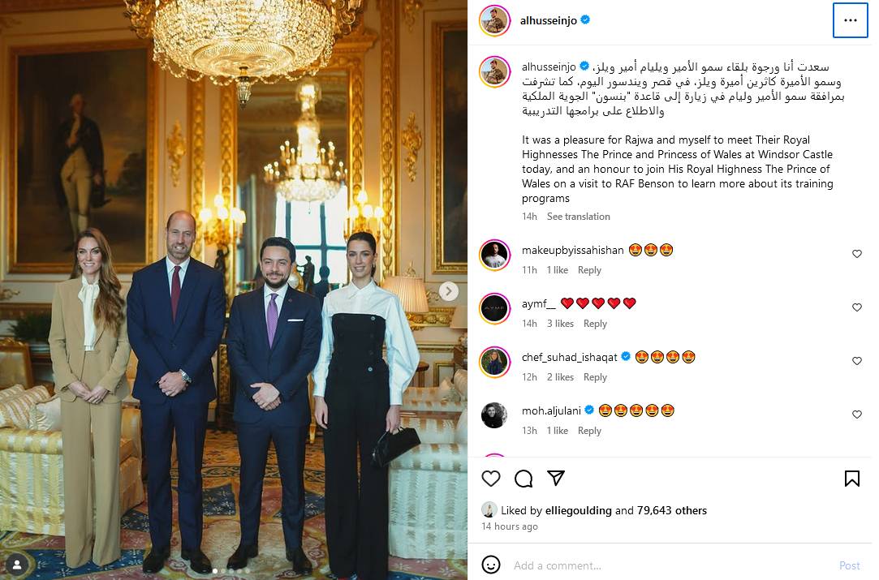Advance carousel with next arrow
Viewport: 879px width, 580px height.
click(449, 291)
